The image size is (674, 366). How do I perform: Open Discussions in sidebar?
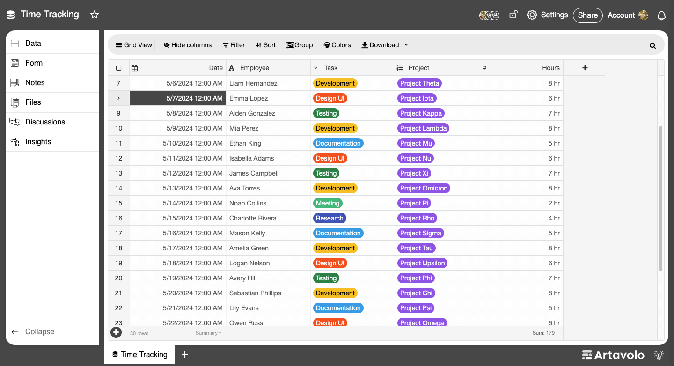coord(52,122)
